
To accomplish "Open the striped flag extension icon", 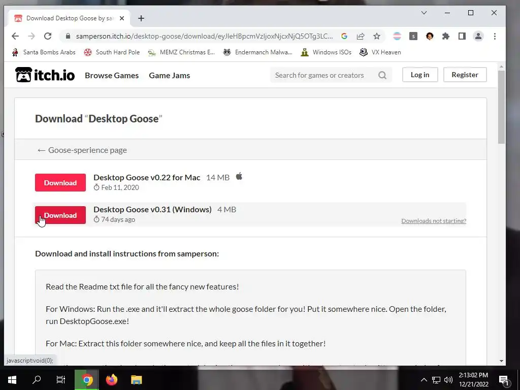I will click(x=397, y=36).
